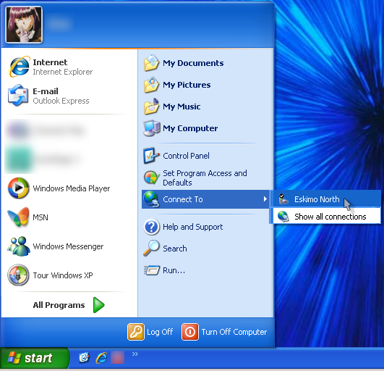Click the Run... window icon
The width and height of the screenshot is (384, 371).
pos(152,270)
